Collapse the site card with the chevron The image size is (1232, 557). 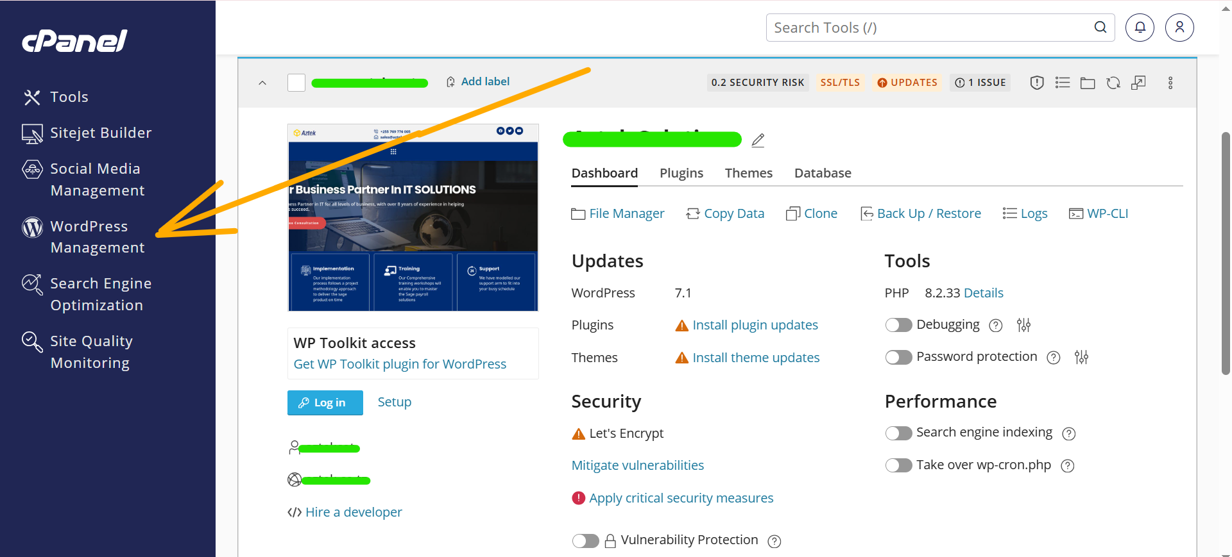[x=262, y=83]
